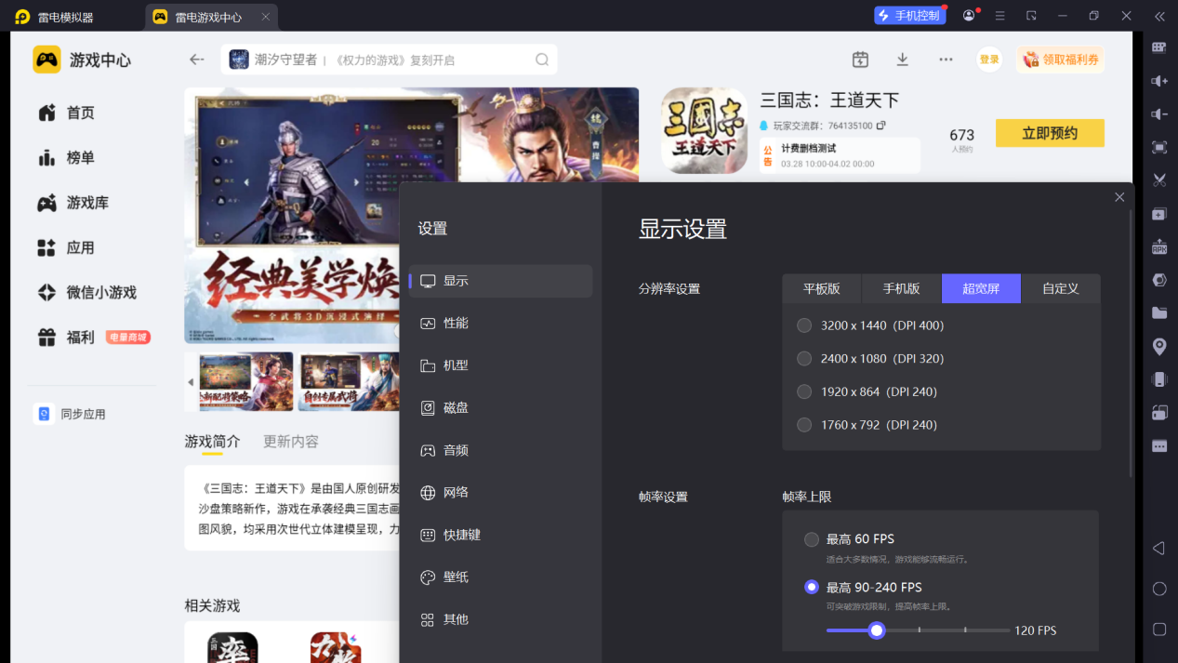Click the 立即预约 button
The image size is (1178, 663).
click(1050, 133)
